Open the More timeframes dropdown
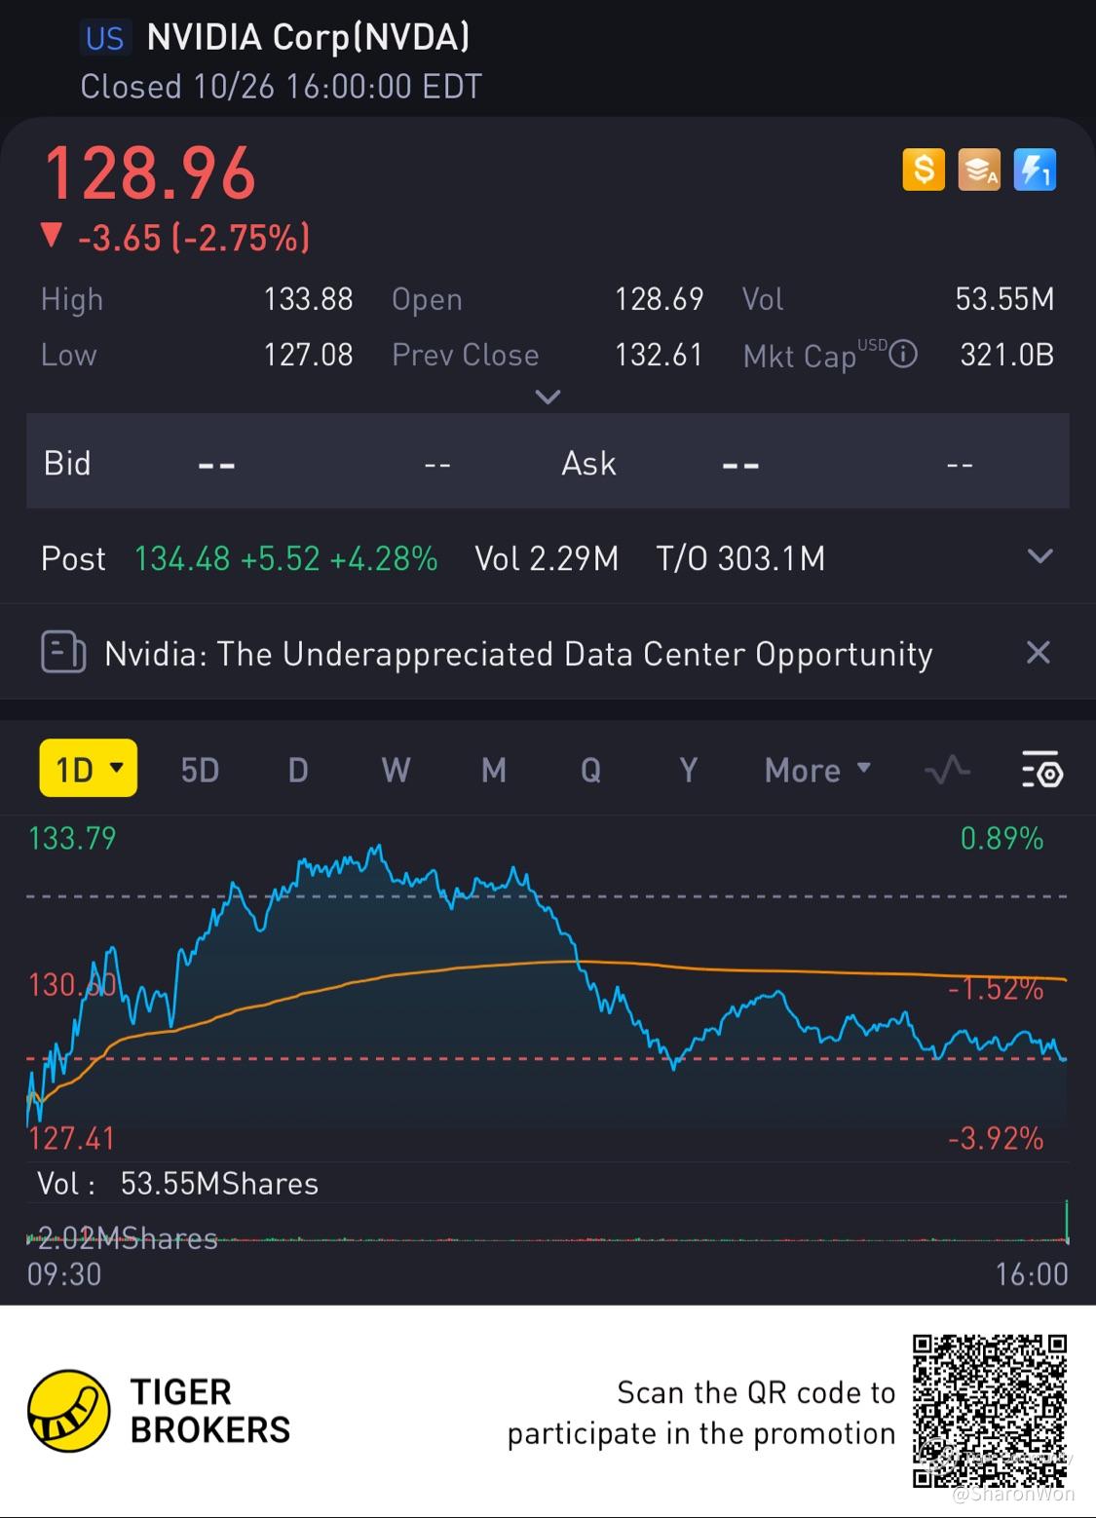This screenshot has height=1518, width=1096. point(817,771)
